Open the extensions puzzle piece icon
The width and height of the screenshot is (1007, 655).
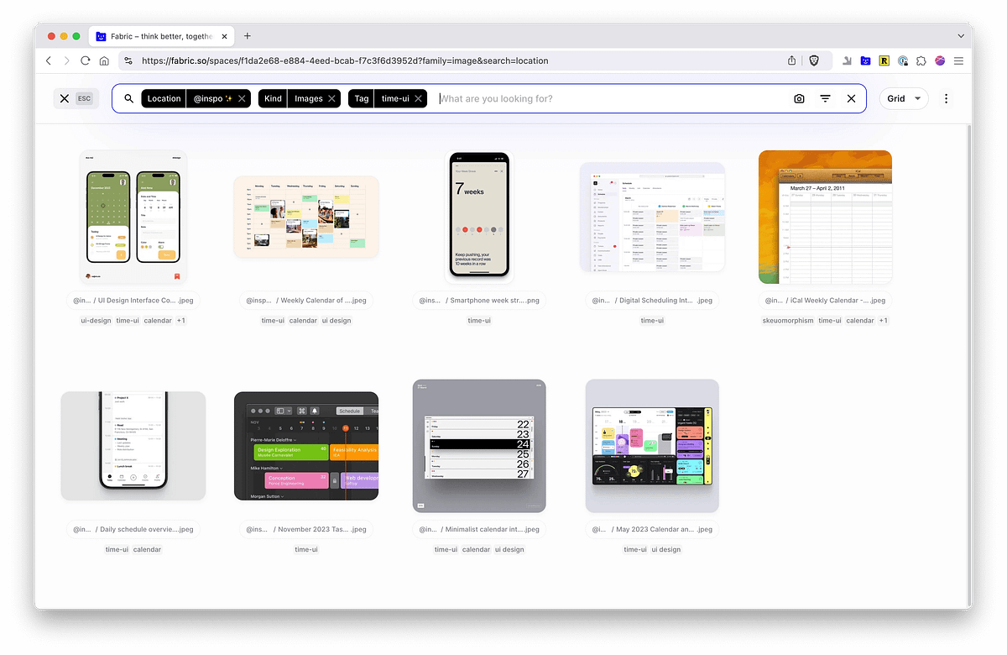pos(921,60)
